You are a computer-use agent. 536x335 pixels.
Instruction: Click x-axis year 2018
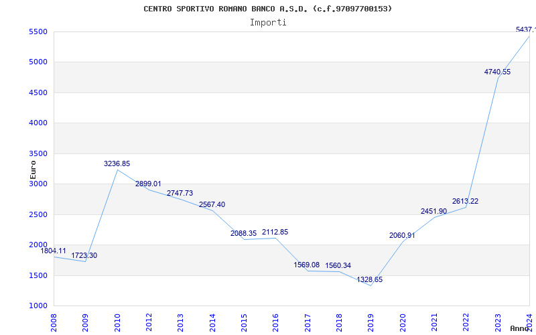tap(339, 323)
